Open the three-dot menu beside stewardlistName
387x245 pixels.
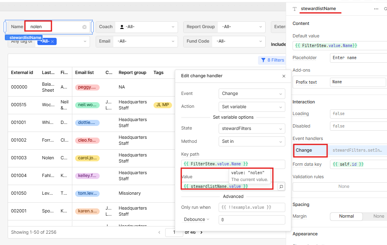pos(376,8)
